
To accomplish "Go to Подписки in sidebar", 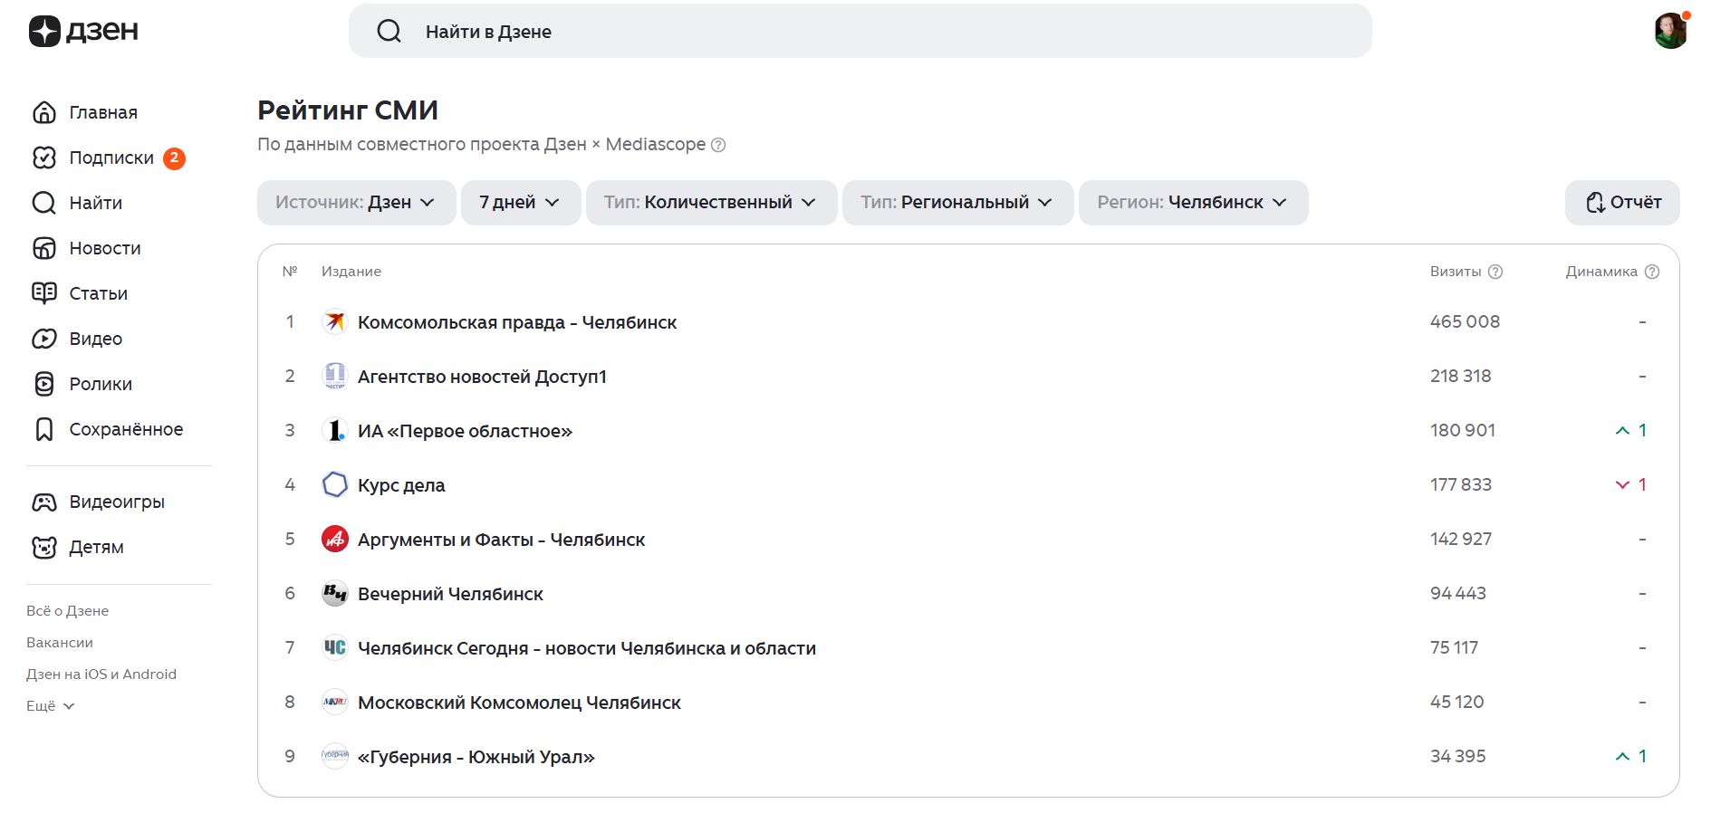I will pyautogui.click(x=111, y=158).
